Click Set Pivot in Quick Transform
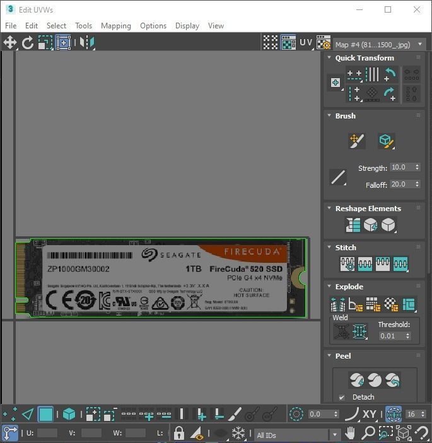Image resolution: width=432 pixels, height=443 pixels. [336, 83]
